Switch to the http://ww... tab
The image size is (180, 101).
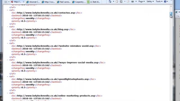click(x=48, y=2)
